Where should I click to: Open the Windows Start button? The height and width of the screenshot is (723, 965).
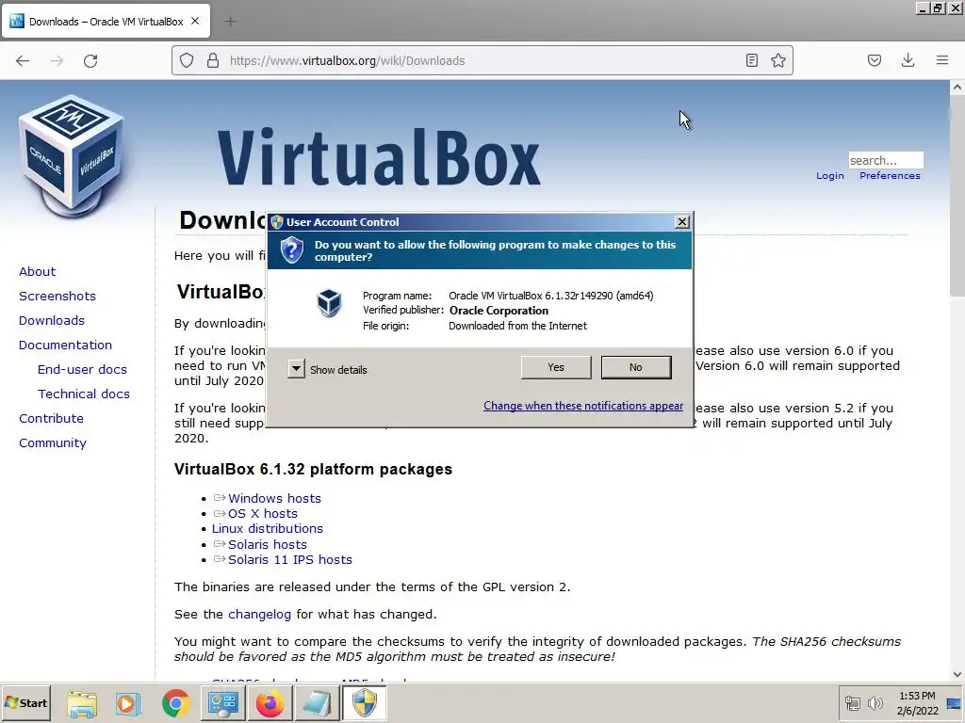26,702
